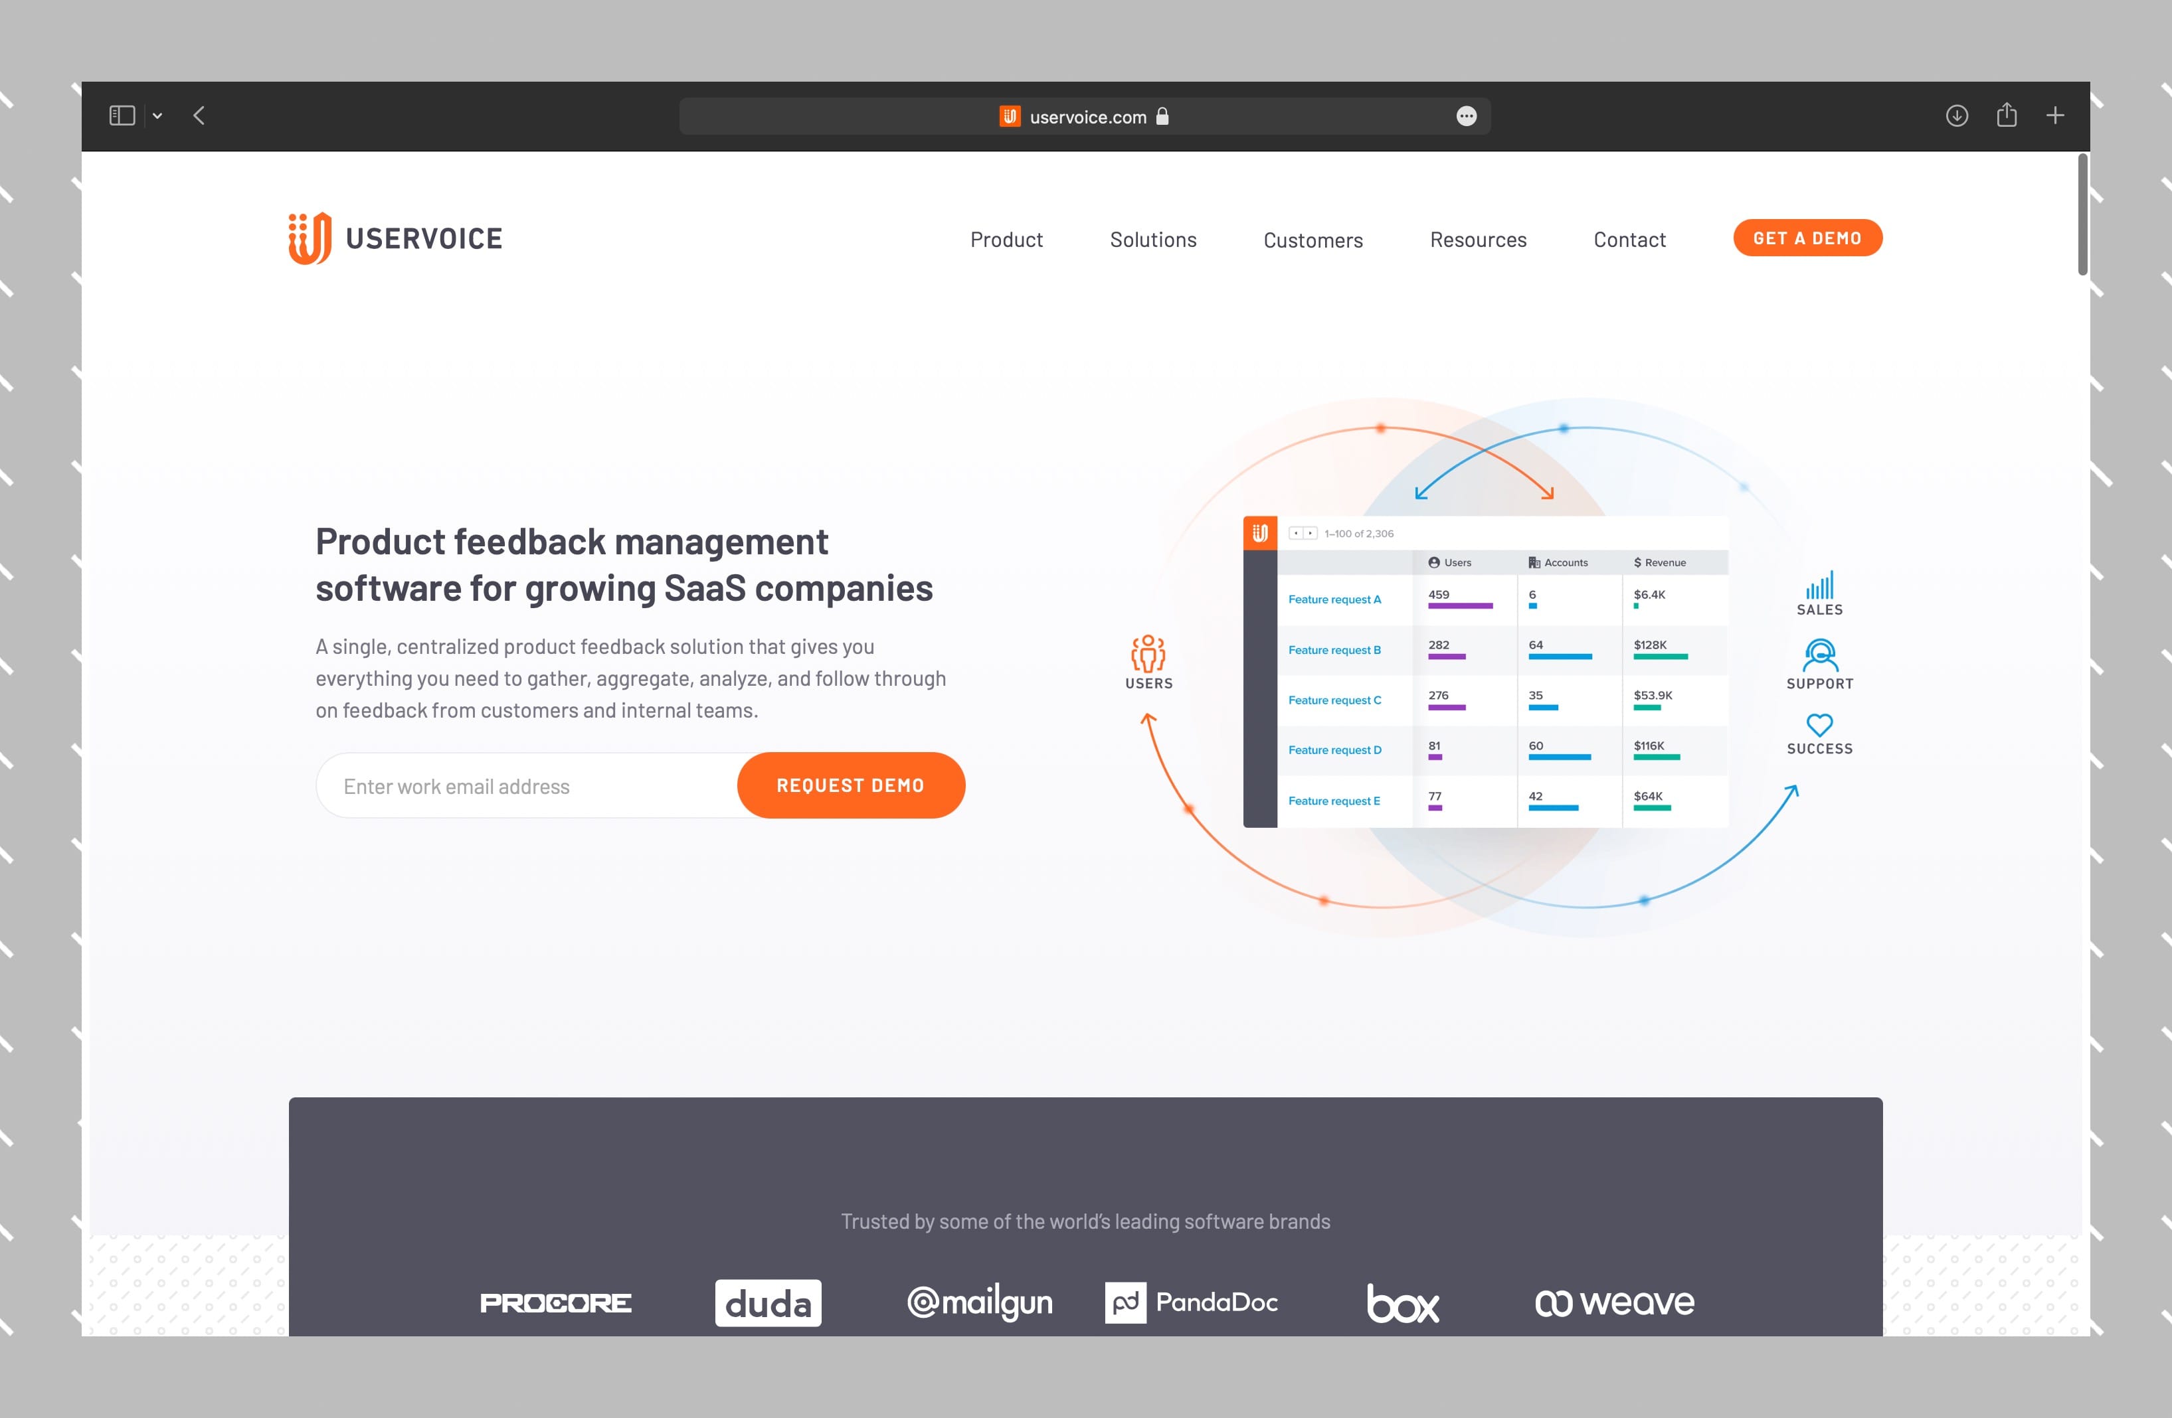Image resolution: width=2172 pixels, height=1418 pixels.
Task: Click the Feature request B link
Action: tap(1334, 646)
